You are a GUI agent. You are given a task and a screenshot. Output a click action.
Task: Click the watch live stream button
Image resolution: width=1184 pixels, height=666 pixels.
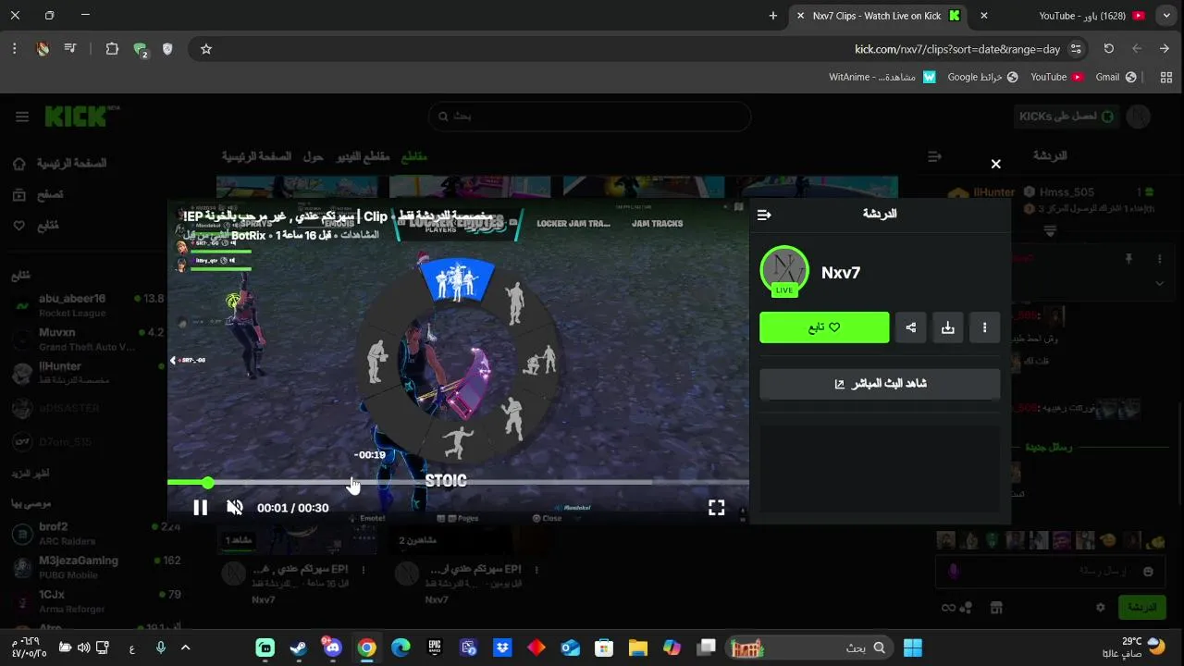pos(880,384)
